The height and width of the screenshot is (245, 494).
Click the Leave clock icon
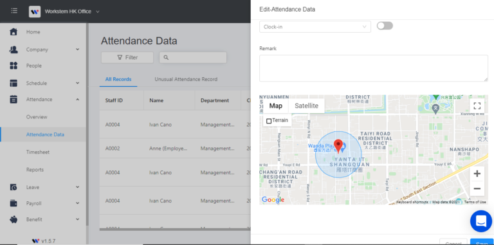tap(14, 187)
